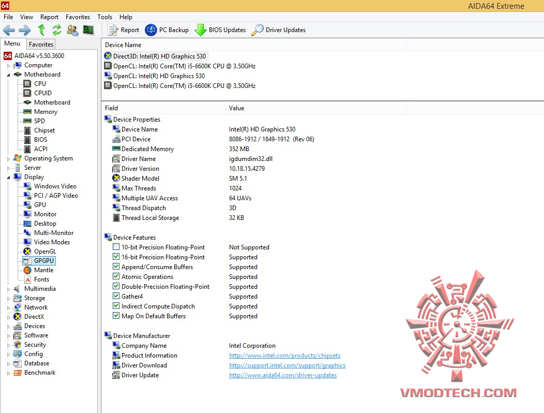This screenshot has height=413, width=544.
Task: Open the support.intel.com graphics driver link
Action: (x=287, y=365)
